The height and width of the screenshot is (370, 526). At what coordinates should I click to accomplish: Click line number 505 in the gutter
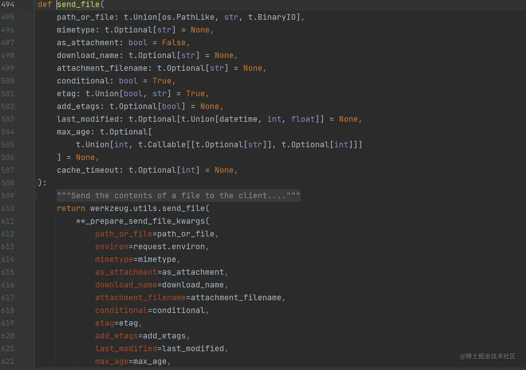(x=8, y=145)
